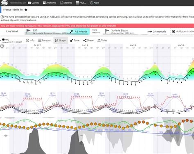The height and width of the screenshot is (154, 194).
Task: Open the Marées menu
Action: tap(66, 3)
